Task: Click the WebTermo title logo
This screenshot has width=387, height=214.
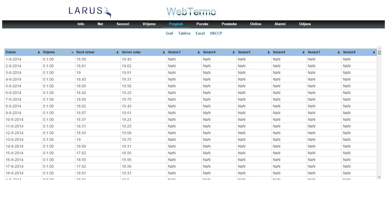Action: [x=191, y=12]
